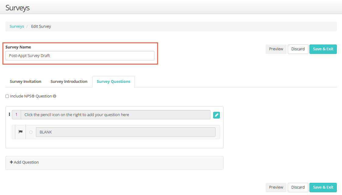The width and height of the screenshot is (342, 195).
Task: Click the question 1 text field placeholder
Action: point(116,115)
